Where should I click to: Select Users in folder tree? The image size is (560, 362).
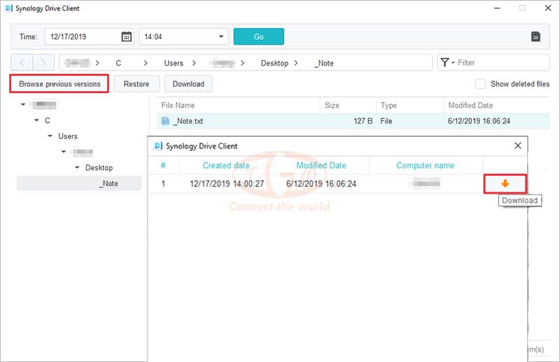68,136
